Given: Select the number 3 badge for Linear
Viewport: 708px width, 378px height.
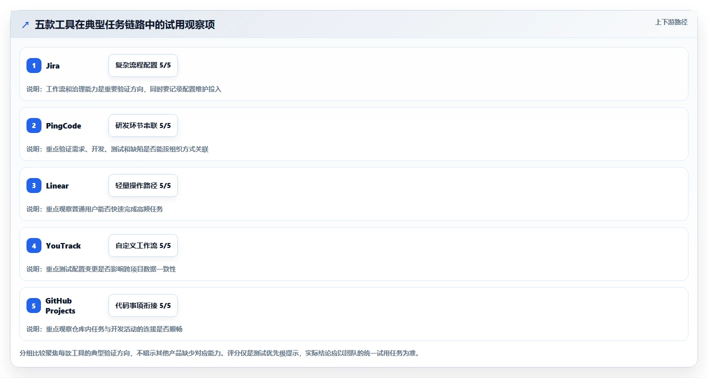Looking at the screenshot, I should pos(34,185).
